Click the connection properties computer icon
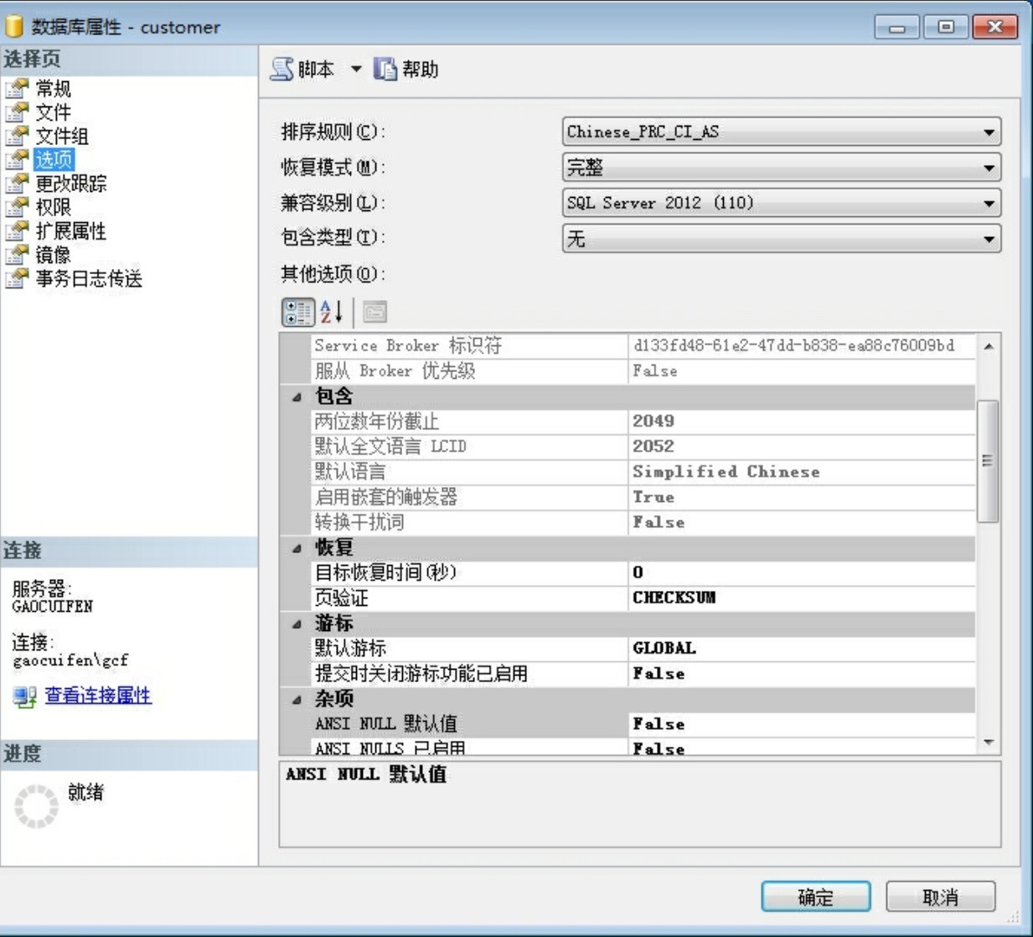Screen dimensions: 1033x937 coord(24,696)
